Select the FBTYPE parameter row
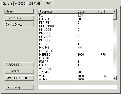Image resolution: width=121 pixels, height=94 pixels. [75, 23]
